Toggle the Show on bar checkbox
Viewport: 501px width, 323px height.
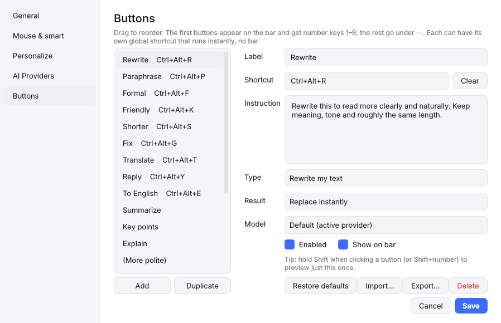coord(343,244)
